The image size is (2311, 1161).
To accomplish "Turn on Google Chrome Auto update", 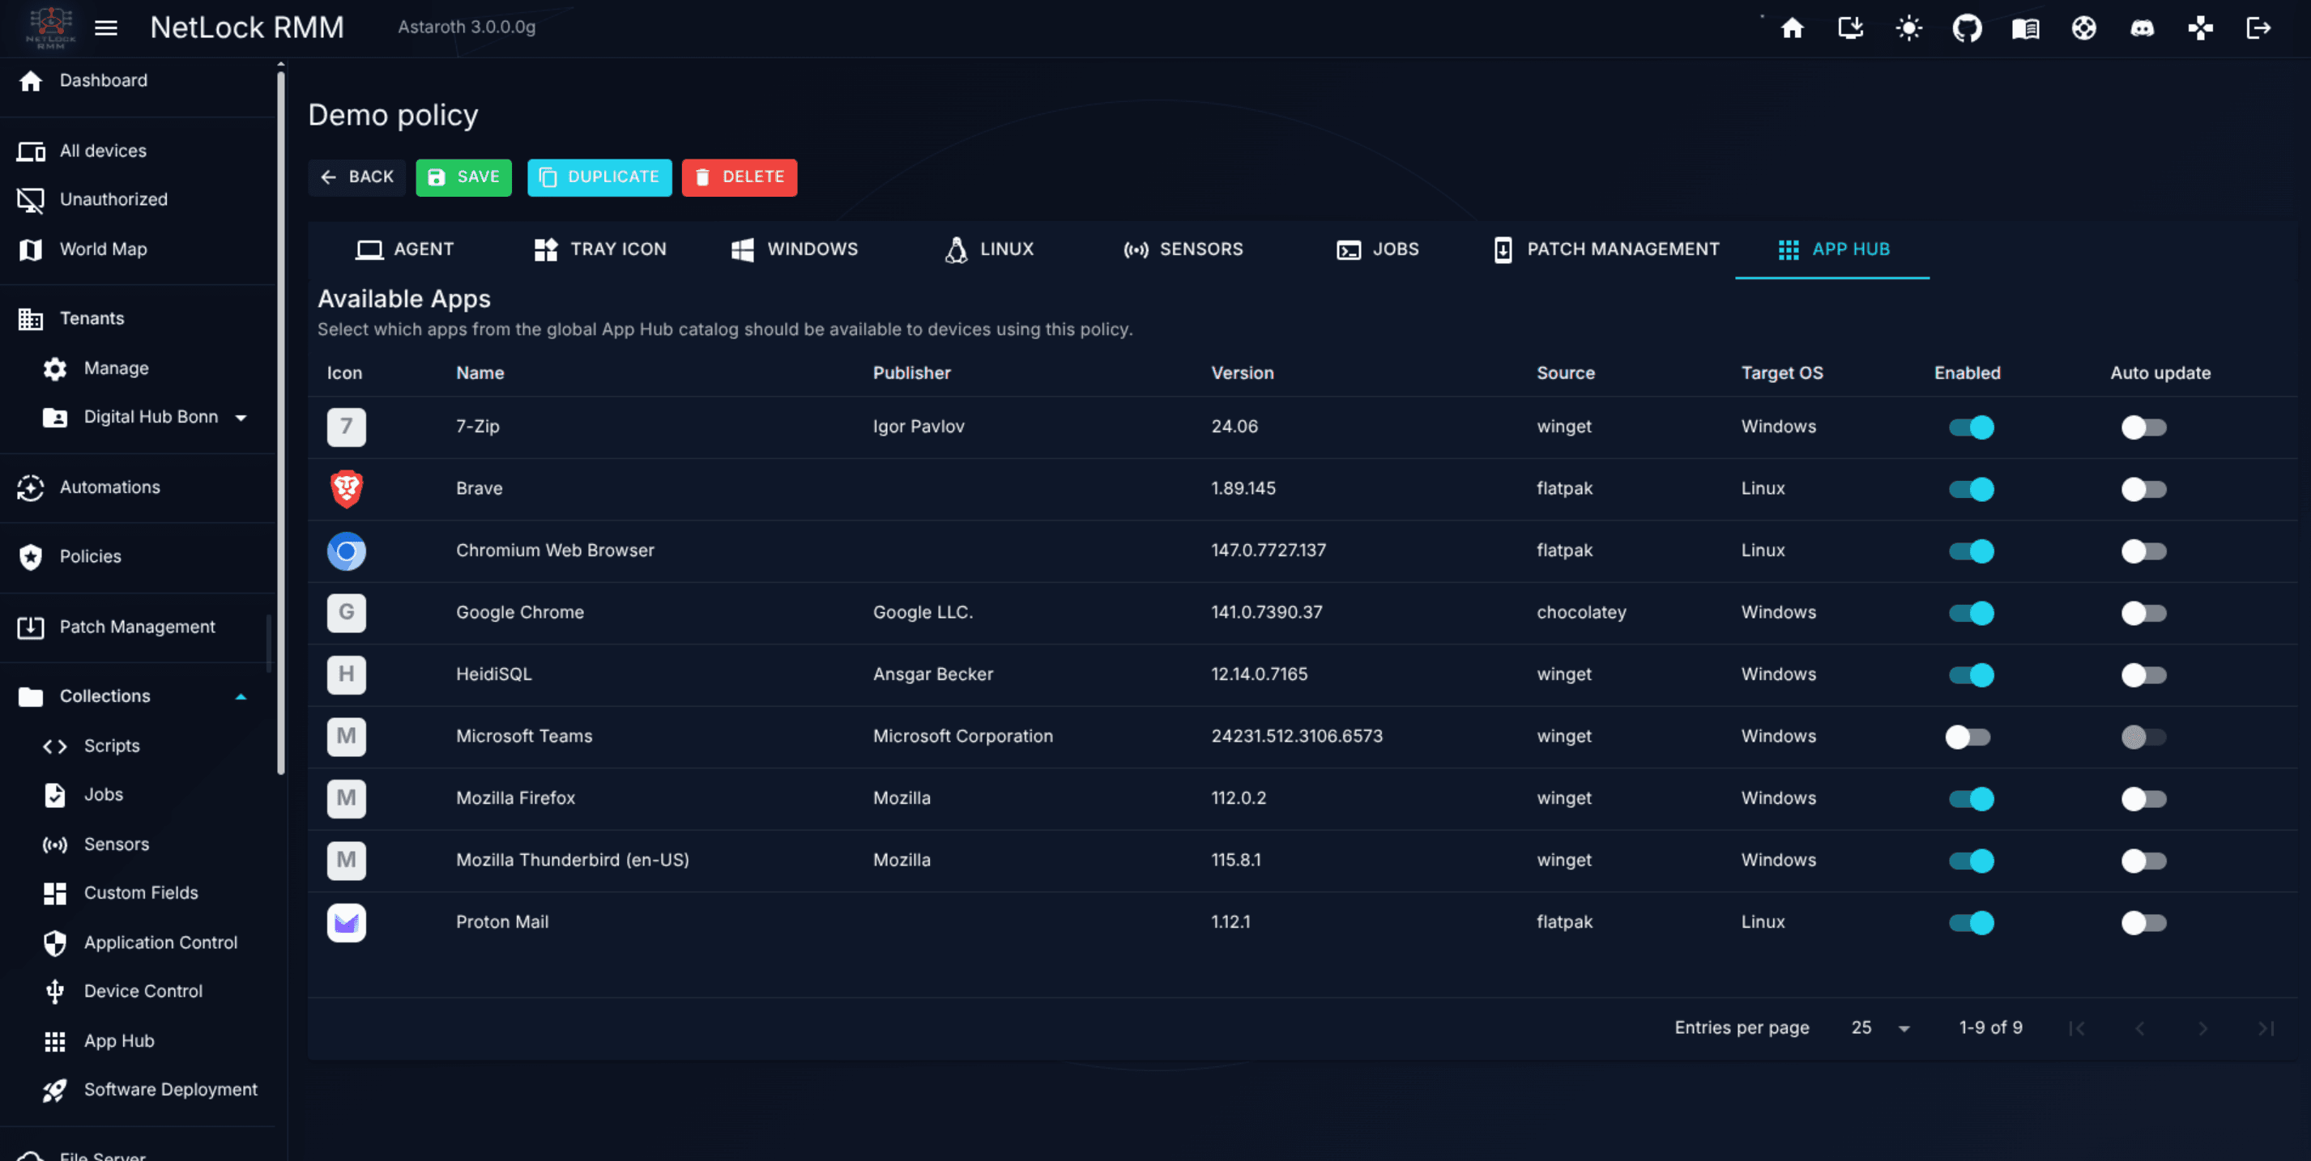I will click(2143, 613).
